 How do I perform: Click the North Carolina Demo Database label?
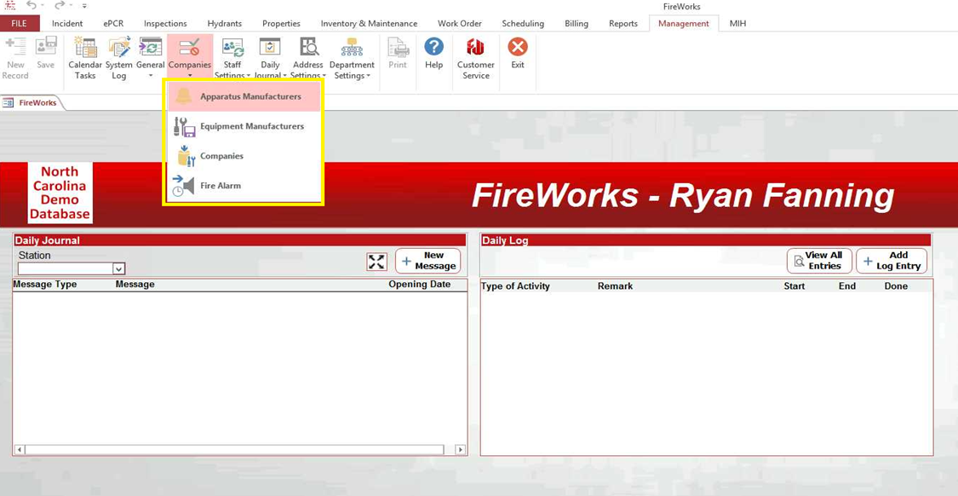(60, 193)
